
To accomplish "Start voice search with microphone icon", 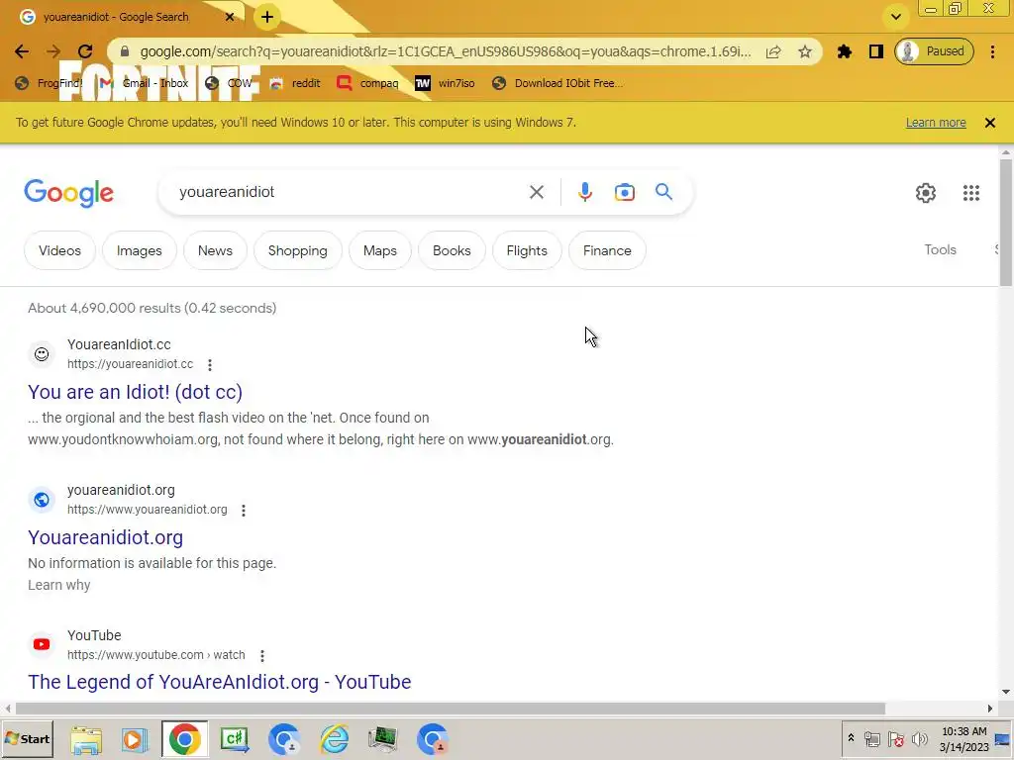I will [x=584, y=192].
